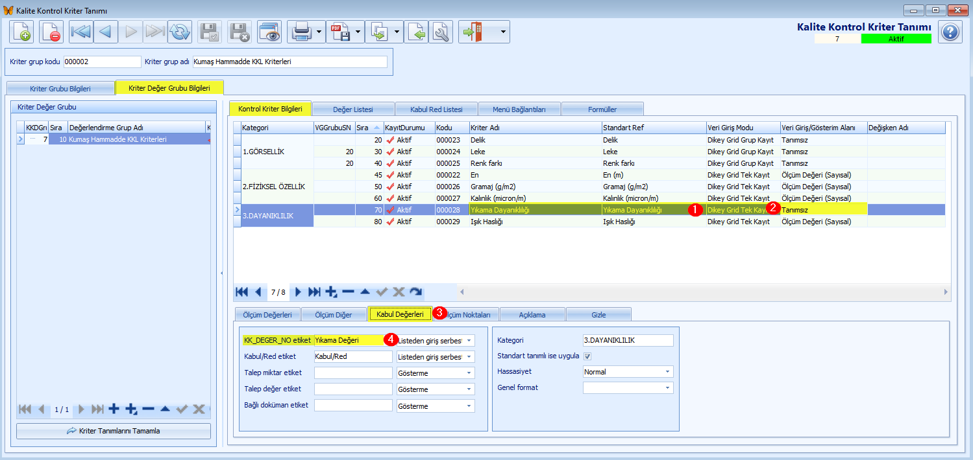Screen dimensions: 973x460
Task: Click the Veri Giriş Modu column header
Action: tap(743, 128)
